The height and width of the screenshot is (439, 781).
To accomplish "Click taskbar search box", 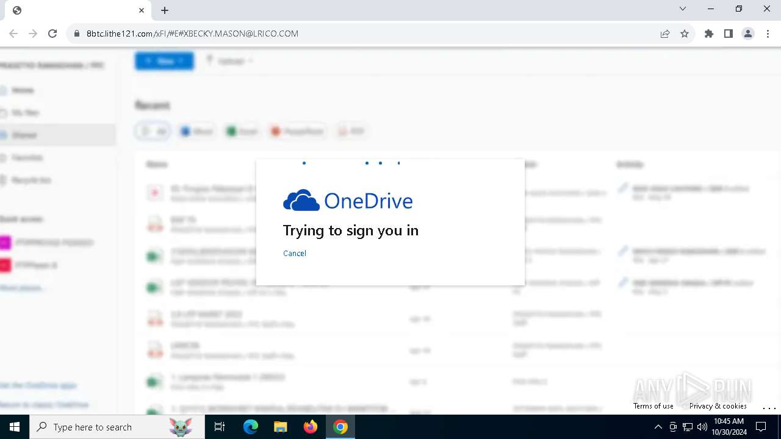I will click(117, 427).
